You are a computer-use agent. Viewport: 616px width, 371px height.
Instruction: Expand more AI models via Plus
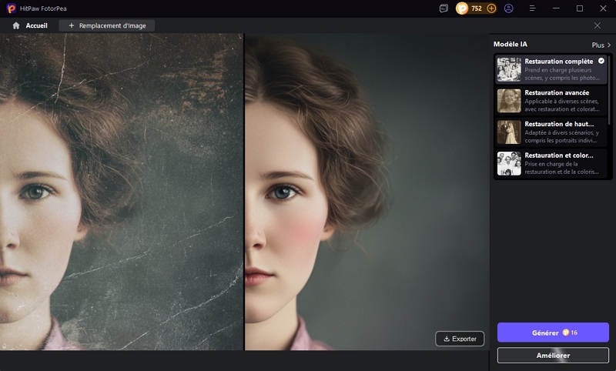click(x=601, y=45)
